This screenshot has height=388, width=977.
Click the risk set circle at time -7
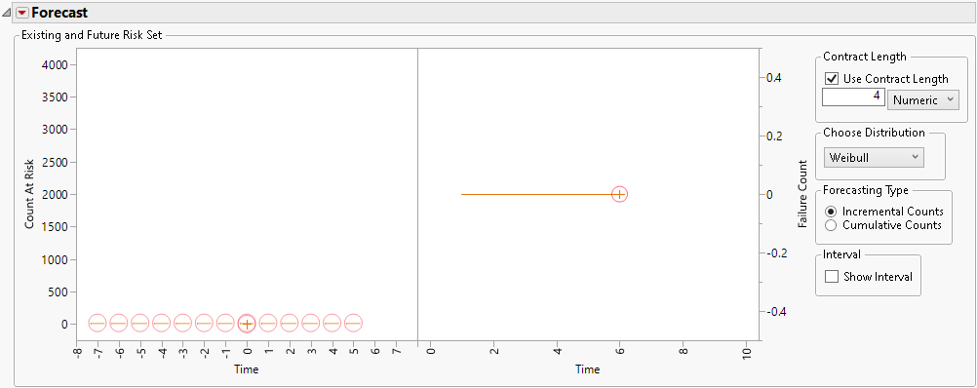coord(98,324)
